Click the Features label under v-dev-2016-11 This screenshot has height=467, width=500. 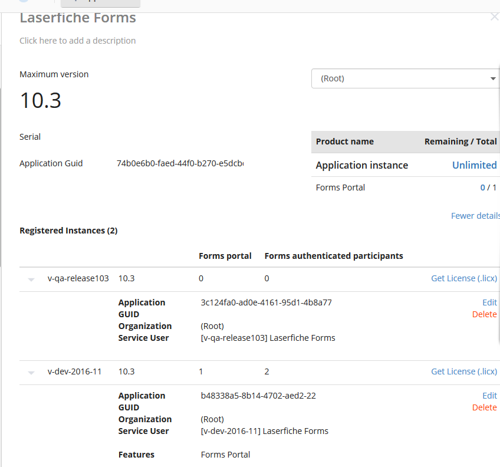[136, 455]
